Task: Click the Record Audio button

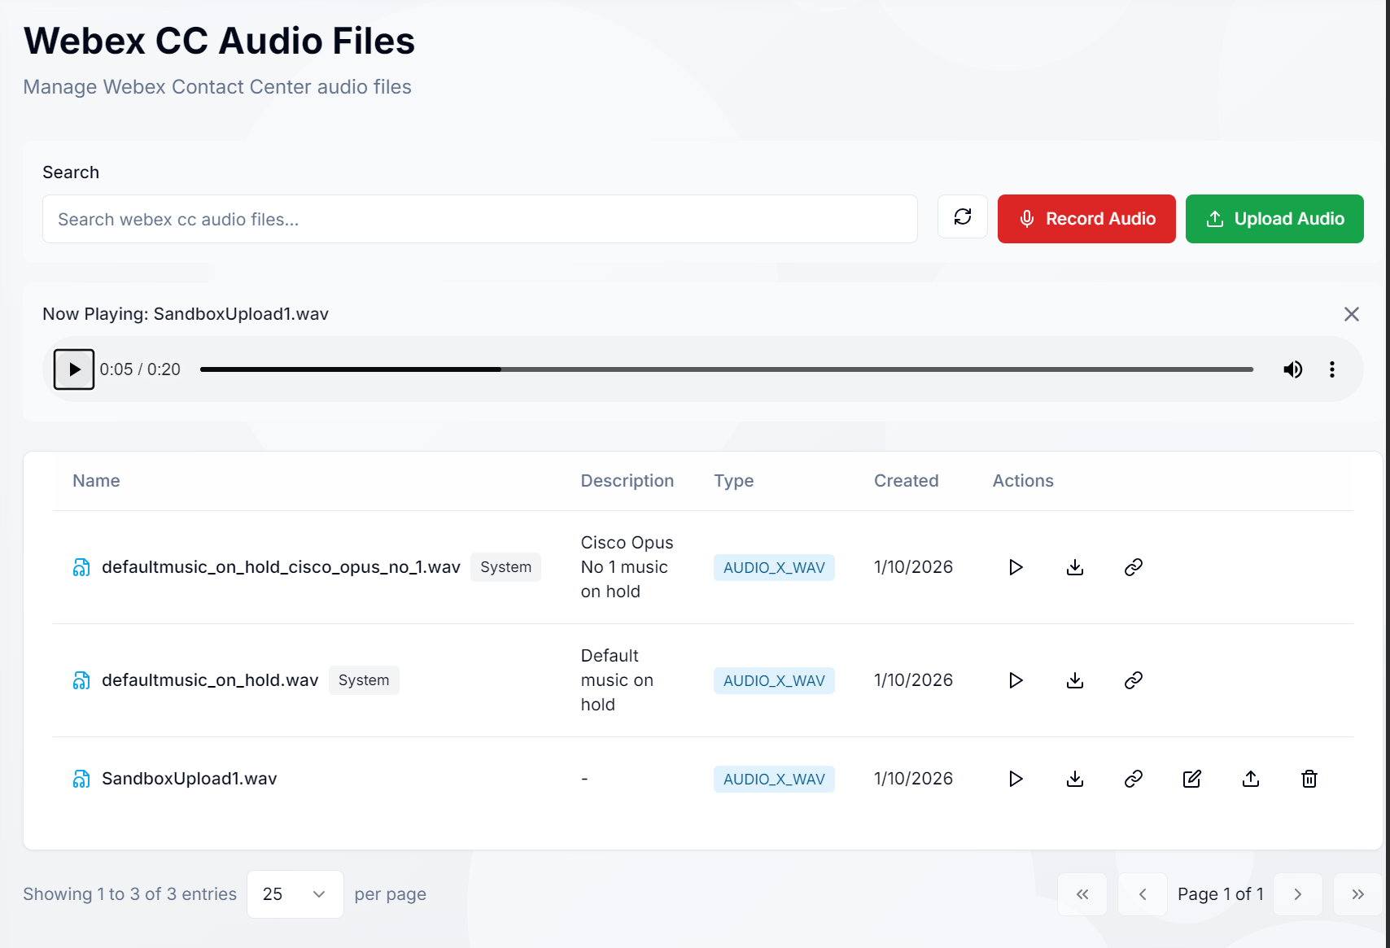Action: tap(1086, 218)
